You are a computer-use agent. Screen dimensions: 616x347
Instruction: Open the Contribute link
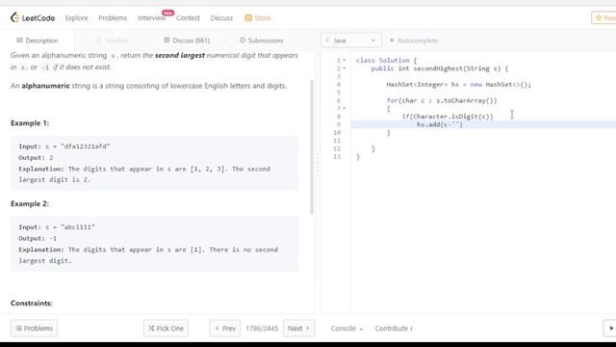tap(394, 328)
